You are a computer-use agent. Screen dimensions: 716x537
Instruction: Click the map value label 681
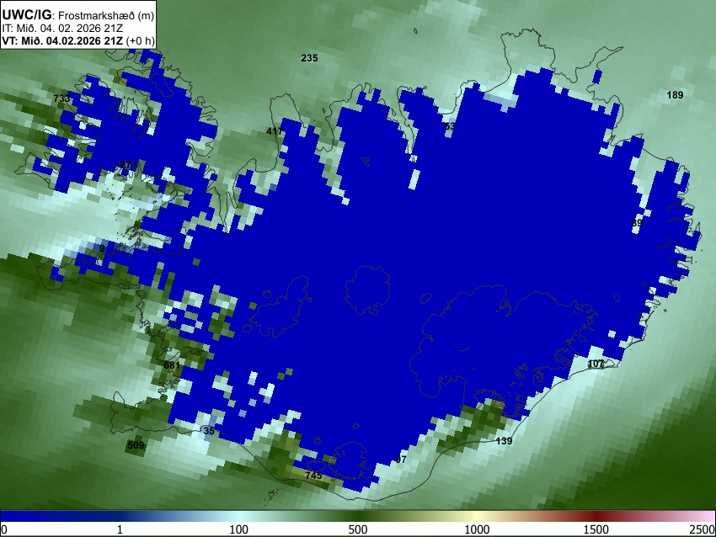click(x=172, y=365)
